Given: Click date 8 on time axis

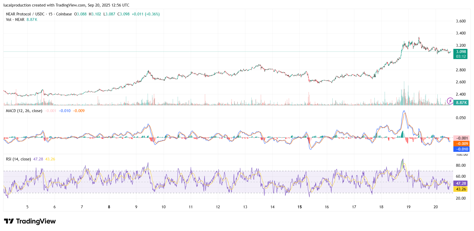Looking at the screenshot, I should coord(109,207).
